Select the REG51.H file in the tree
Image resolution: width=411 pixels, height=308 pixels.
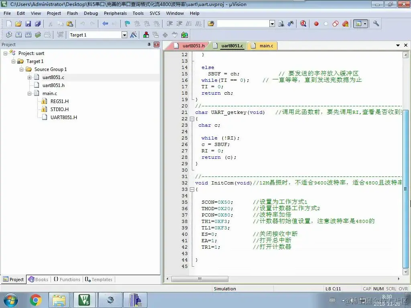click(x=59, y=101)
